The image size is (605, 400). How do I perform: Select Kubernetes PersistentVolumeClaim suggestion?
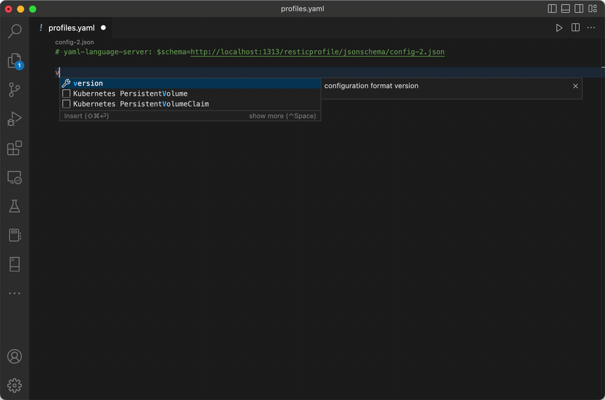pyautogui.click(x=141, y=104)
